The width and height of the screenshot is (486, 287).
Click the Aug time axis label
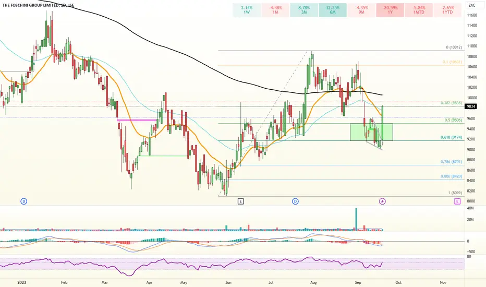tap(314, 283)
